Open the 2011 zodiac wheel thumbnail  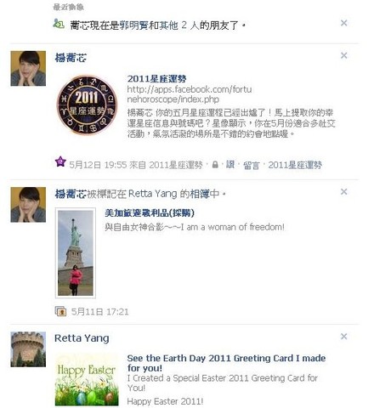click(87, 105)
